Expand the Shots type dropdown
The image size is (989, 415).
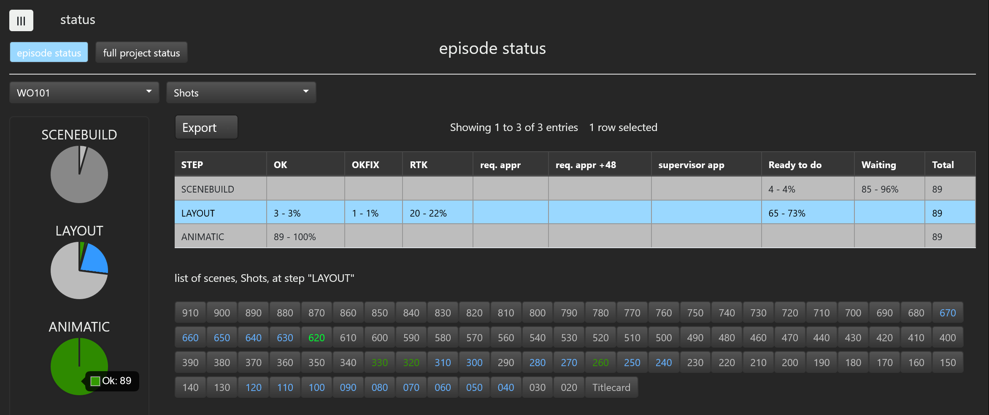coord(241,93)
